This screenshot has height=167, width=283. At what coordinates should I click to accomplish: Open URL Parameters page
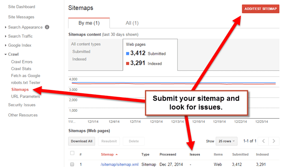[25, 96]
